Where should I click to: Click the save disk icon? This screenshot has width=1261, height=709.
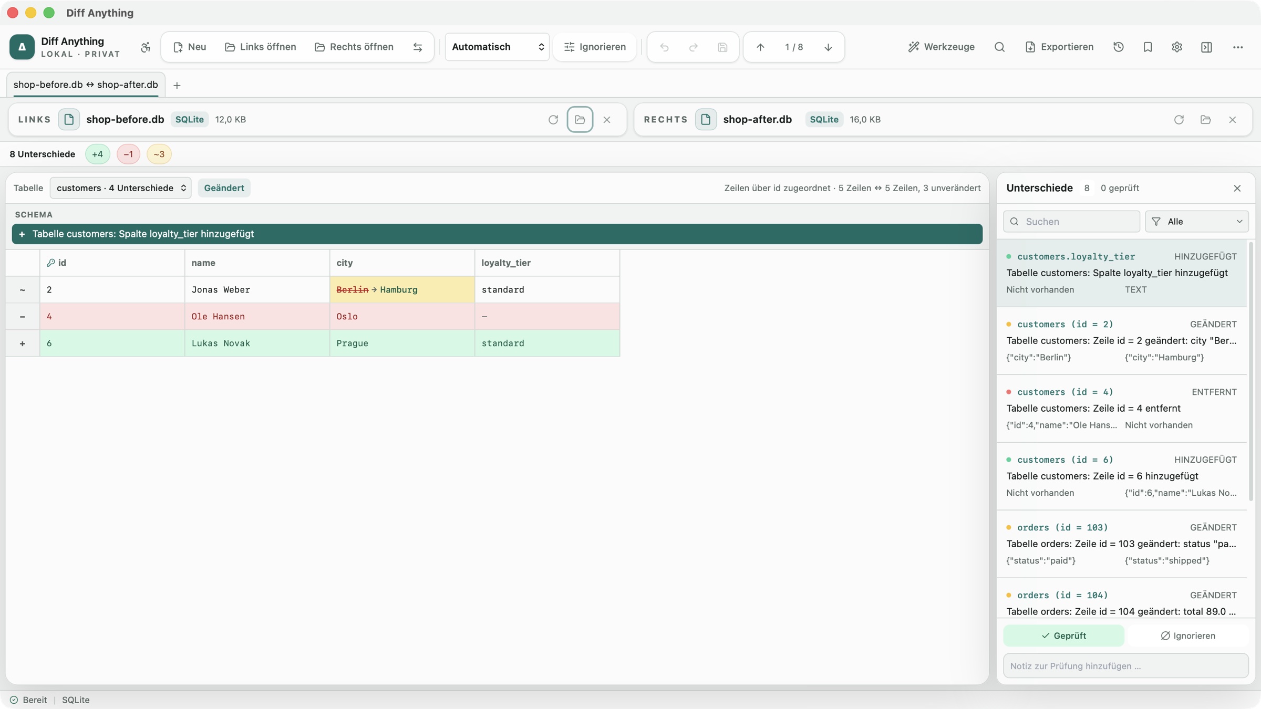click(722, 47)
